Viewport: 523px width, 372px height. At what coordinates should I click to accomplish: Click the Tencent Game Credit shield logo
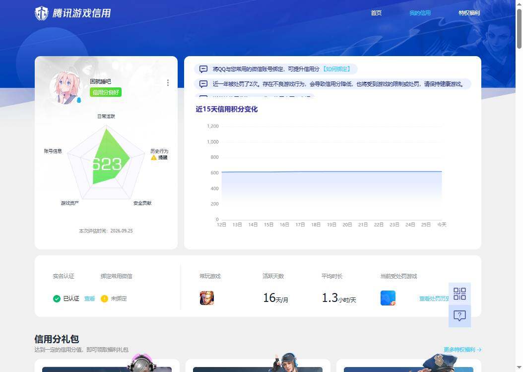tap(42, 13)
